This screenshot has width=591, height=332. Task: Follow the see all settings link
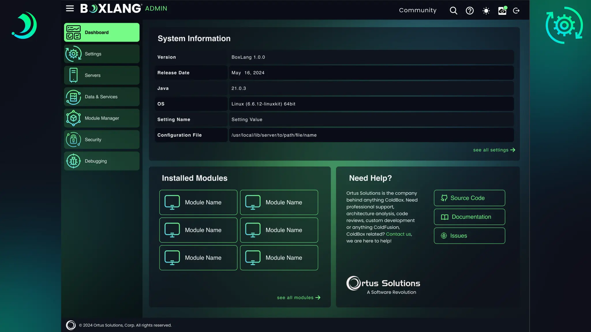[x=494, y=150]
